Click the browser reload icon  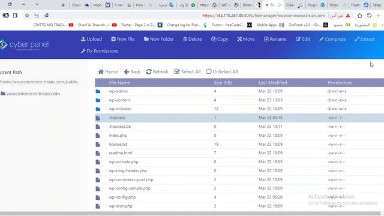pos(369,16)
